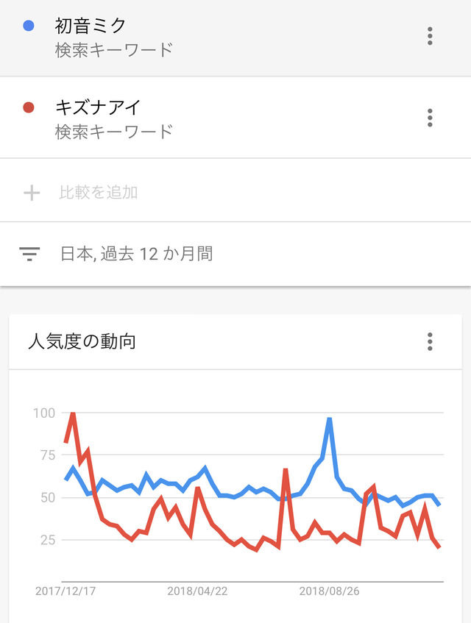Click 検索キーワード label under キズナアイ
Image resolution: width=471 pixels, height=623 pixels.
coord(114,132)
